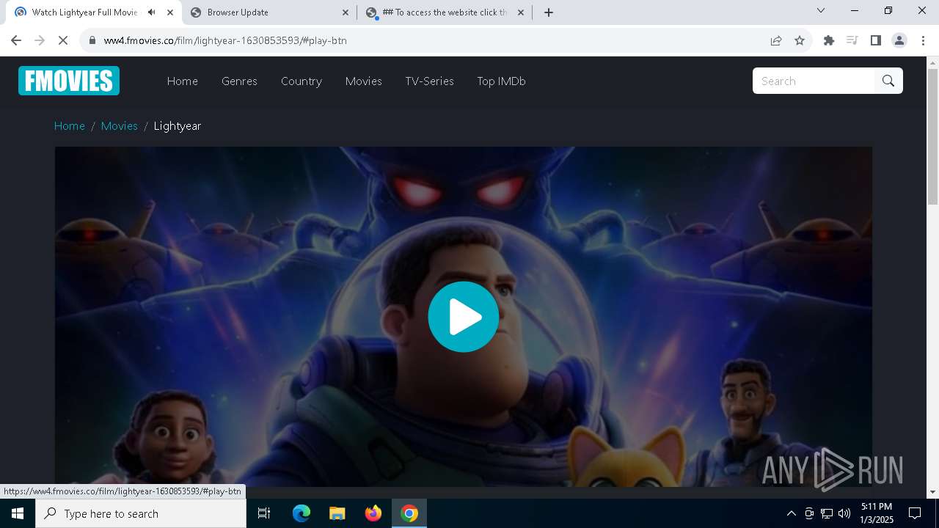Click the Chrome taskbar icon
This screenshot has width=939, height=528.
(409, 513)
